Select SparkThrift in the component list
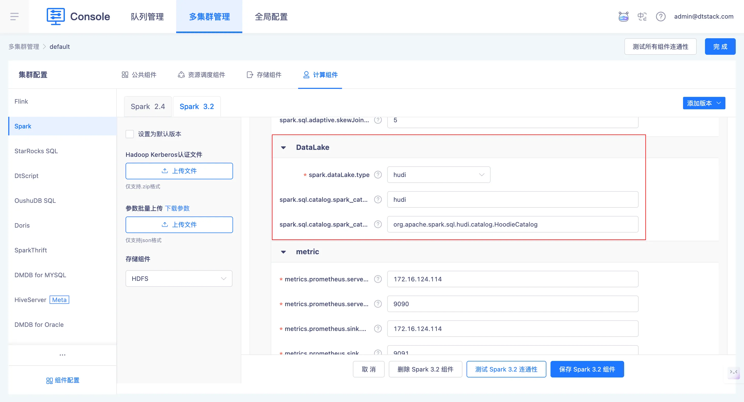The height and width of the screenshot is (402, 744). coord(31,250)
